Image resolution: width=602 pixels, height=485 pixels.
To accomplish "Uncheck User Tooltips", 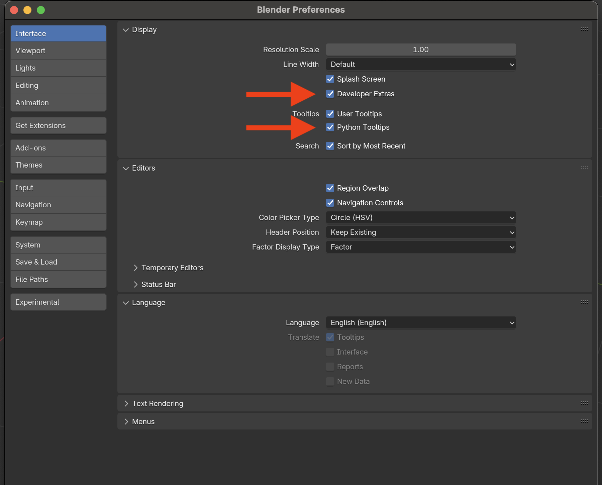I will (x=330, y=114).
